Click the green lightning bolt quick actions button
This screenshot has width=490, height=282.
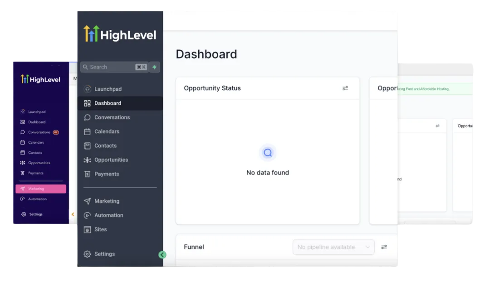point(155,67)
